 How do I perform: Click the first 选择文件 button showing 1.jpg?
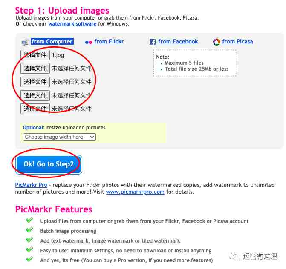click(x=35, y=55)
